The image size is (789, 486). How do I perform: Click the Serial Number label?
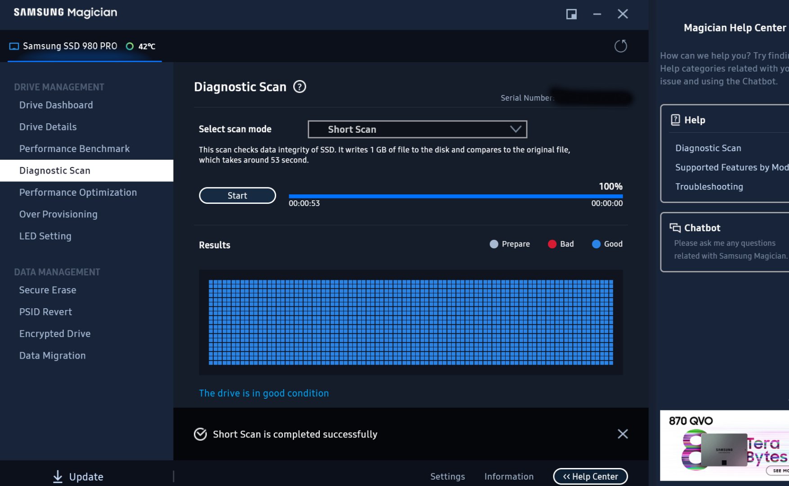527,98
